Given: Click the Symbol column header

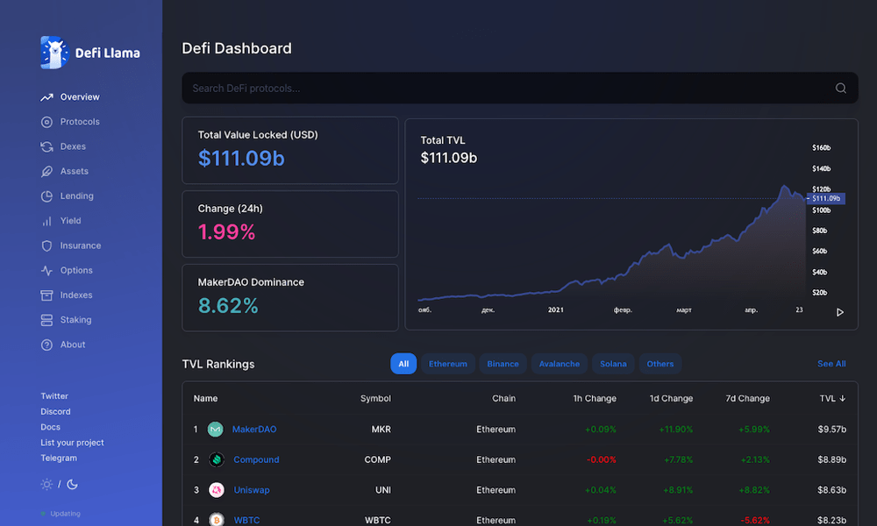Looking at the screenshot, I should [x=375, y=399].
